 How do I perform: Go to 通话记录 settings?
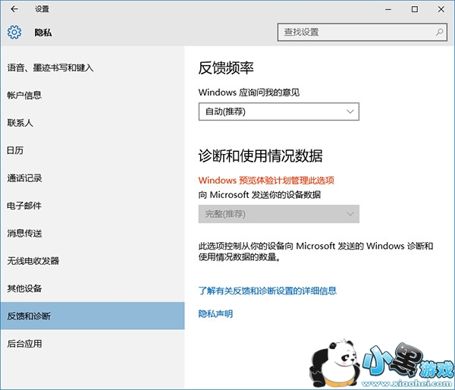tap(93, 178)
